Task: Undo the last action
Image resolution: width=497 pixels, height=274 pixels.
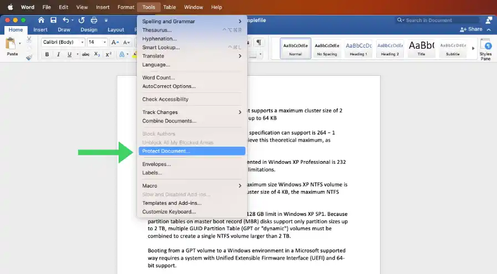Action: [x=65, y=20]
